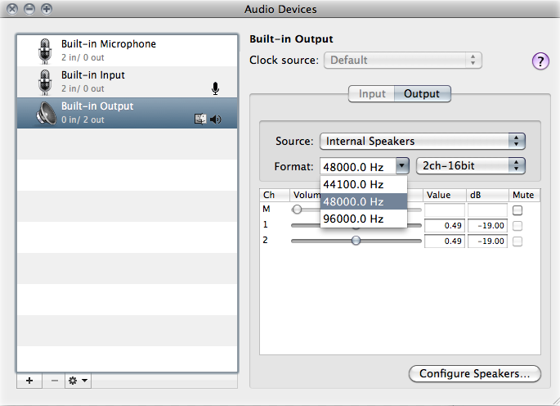This screenshot has height=406, width=560.
Task: Click channel 1 Value field 0.49
Action: (x=445, y=226)
